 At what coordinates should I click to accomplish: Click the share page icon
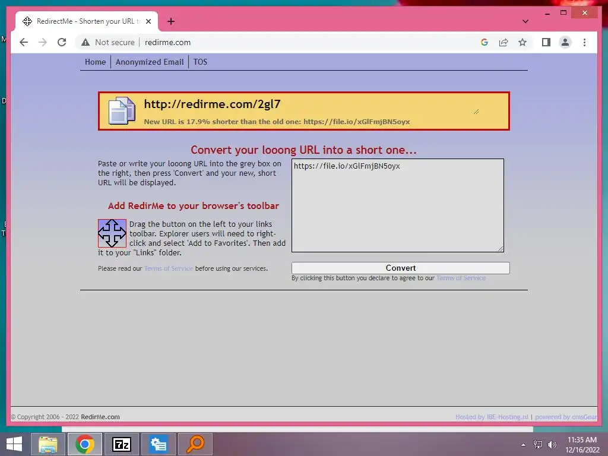pos(503,42)
